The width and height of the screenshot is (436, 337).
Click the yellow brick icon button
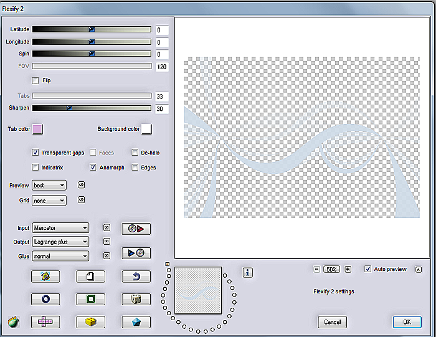[91, 322]
